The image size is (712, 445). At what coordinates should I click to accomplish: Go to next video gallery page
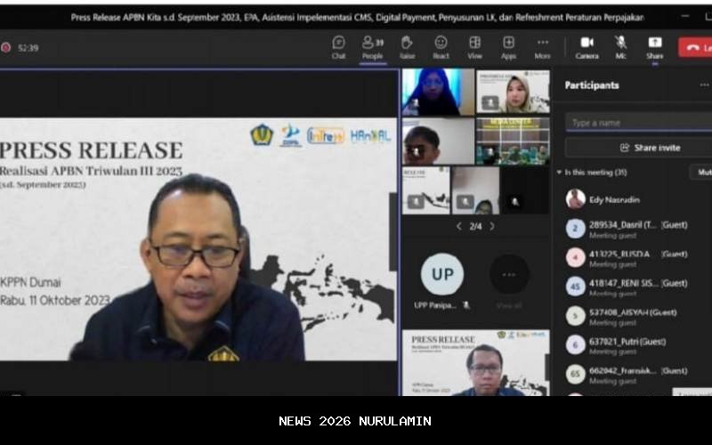pyautogui.click(x=492, y=226)
